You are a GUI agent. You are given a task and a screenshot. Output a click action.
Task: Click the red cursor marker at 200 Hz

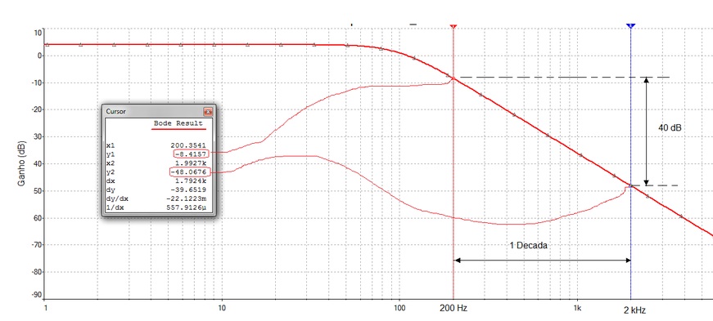pos(453,27)
